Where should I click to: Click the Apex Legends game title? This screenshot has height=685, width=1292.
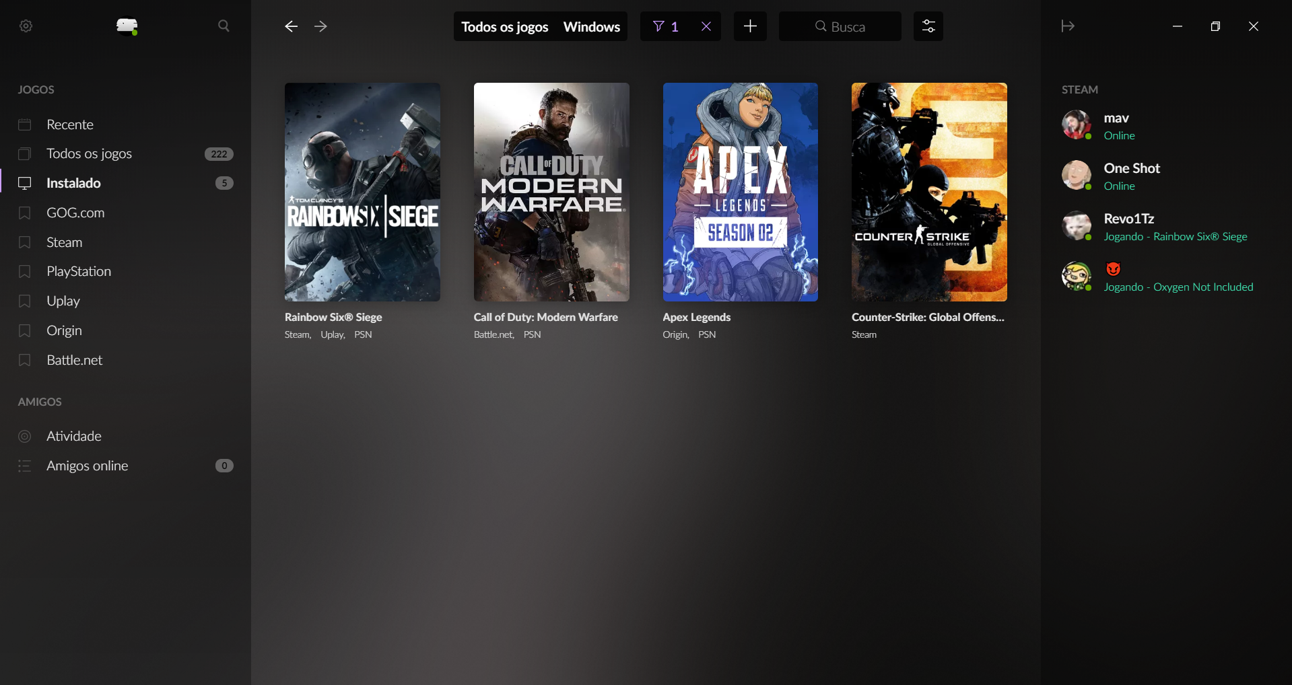pos(697,317)
